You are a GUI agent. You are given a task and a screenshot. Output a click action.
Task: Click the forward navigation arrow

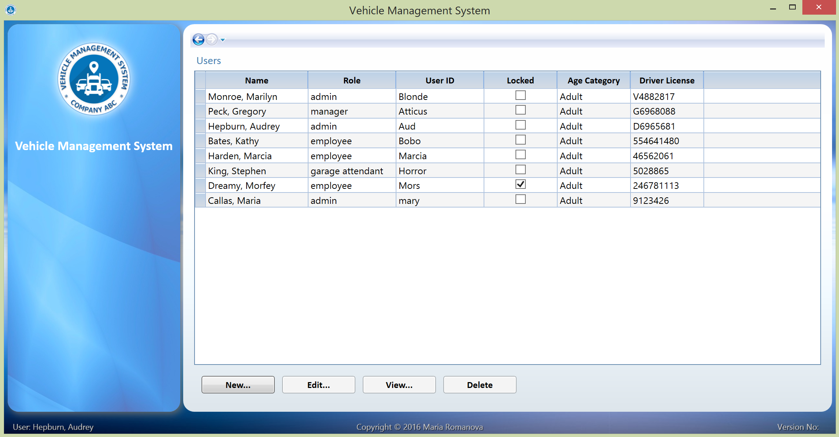click(x=211, y=40)
